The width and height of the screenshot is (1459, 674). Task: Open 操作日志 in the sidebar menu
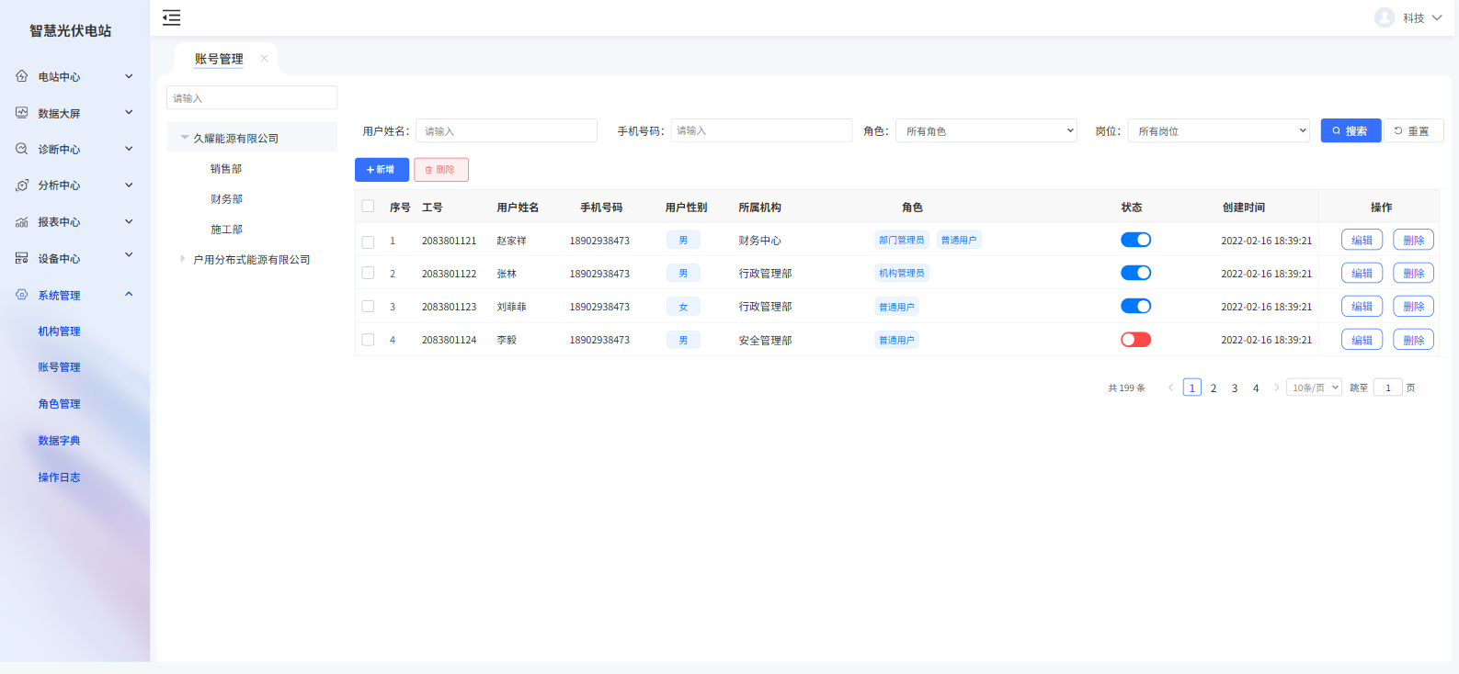click(59, 477)
